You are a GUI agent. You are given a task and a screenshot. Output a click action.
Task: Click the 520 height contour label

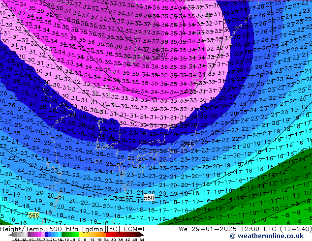pos(162,55)
